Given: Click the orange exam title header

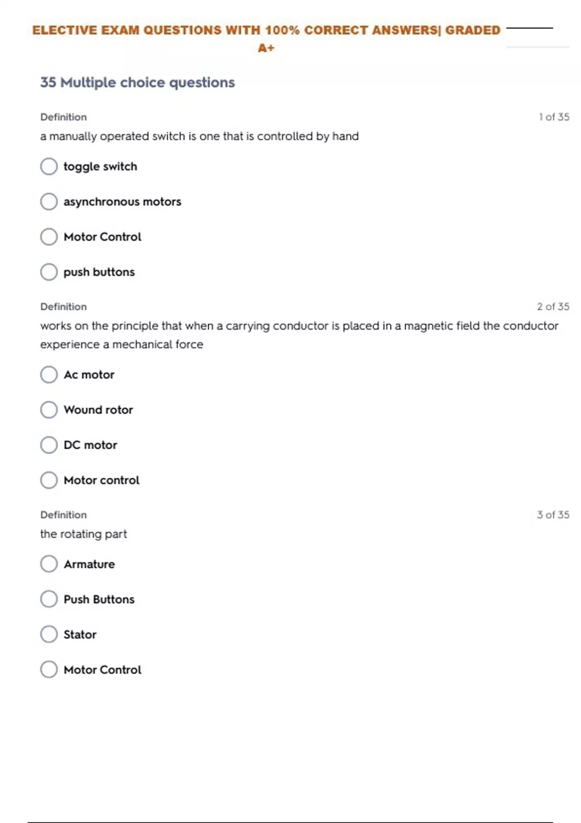Looking at the screenshot, I should 266,30.
